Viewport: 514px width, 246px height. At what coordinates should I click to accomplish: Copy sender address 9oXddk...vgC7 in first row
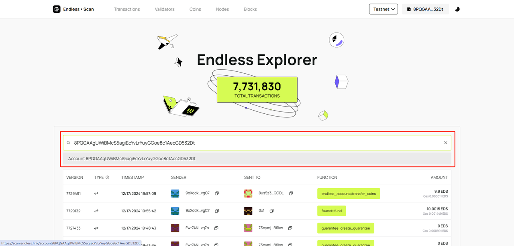(x=216, y=194)
